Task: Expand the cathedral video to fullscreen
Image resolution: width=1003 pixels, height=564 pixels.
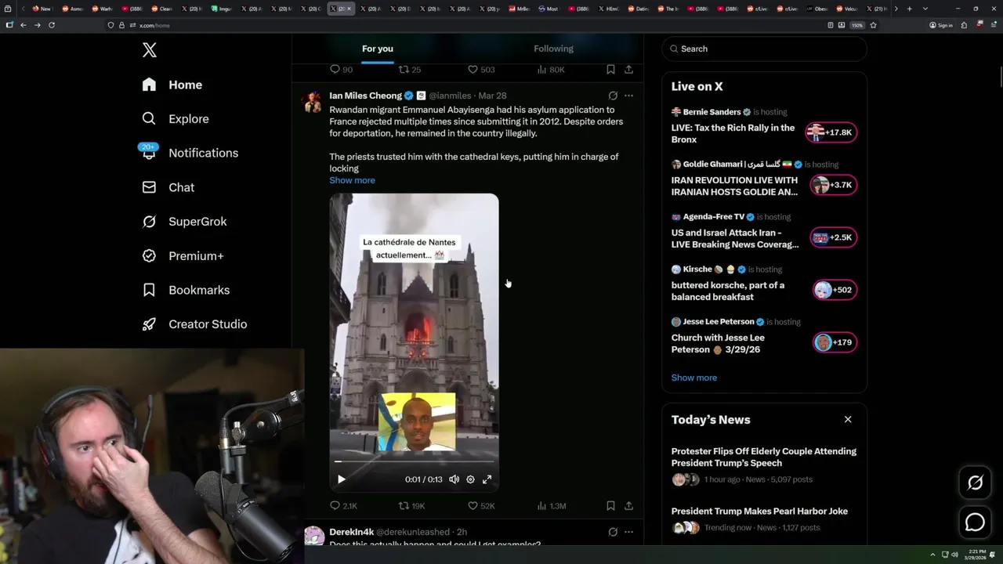Action: pos(487,479)
